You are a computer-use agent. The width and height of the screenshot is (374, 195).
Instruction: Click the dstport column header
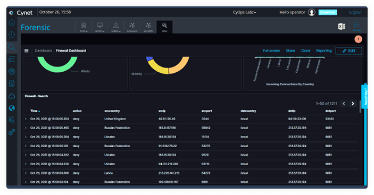330,111
